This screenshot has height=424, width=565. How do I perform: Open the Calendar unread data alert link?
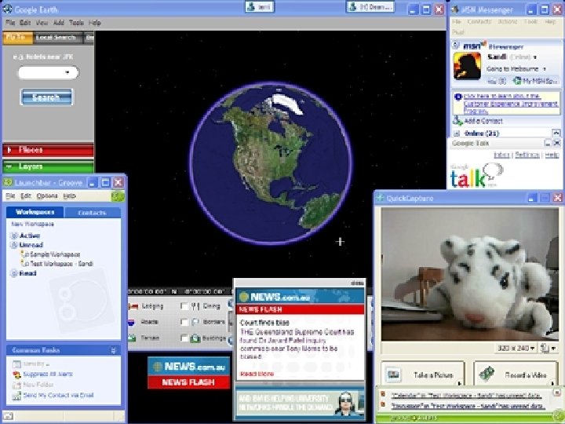pyautogui.click(x=466, y=396)
